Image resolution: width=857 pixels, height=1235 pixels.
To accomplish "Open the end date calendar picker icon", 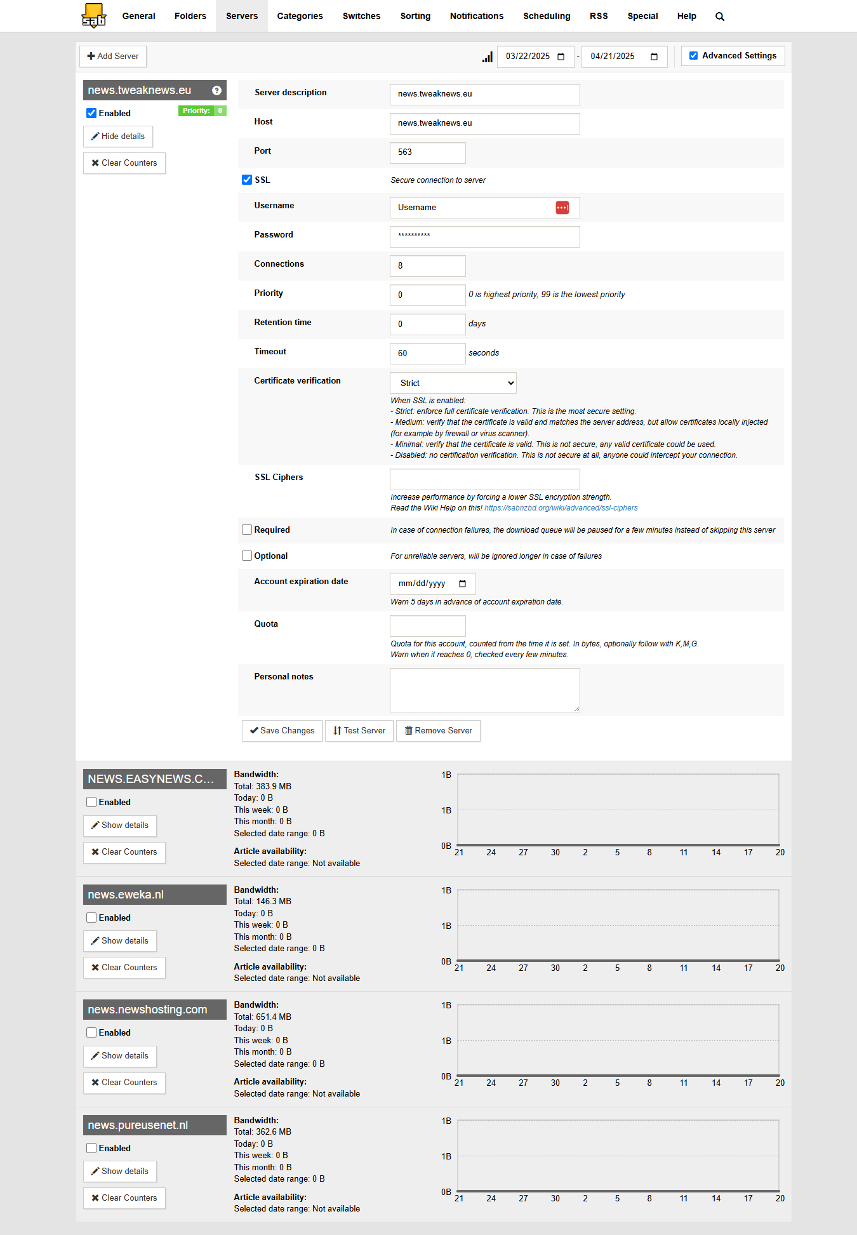I will click(x=654, y=57).
